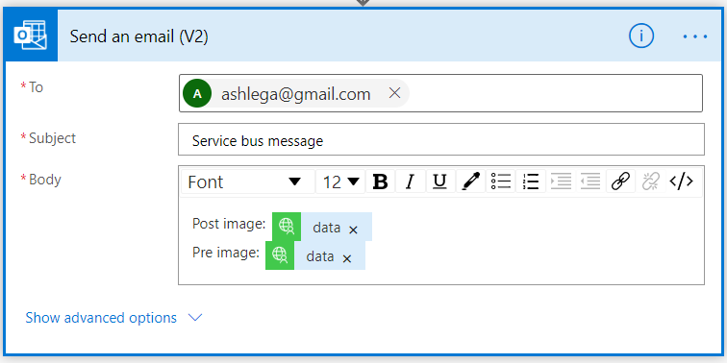This screenshot has height=363, width=727.
Task: Click the info circle icon in header
Action: [x=641, y=36]
